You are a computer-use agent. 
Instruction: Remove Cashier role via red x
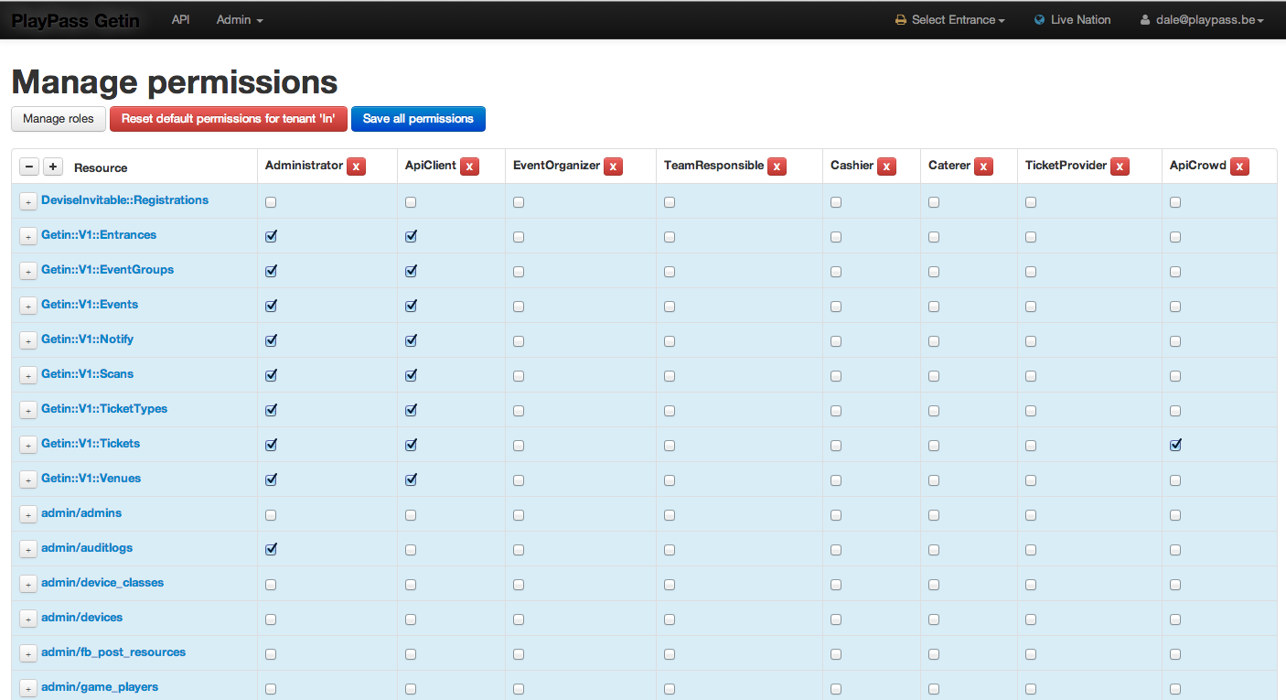coord(886,167)
